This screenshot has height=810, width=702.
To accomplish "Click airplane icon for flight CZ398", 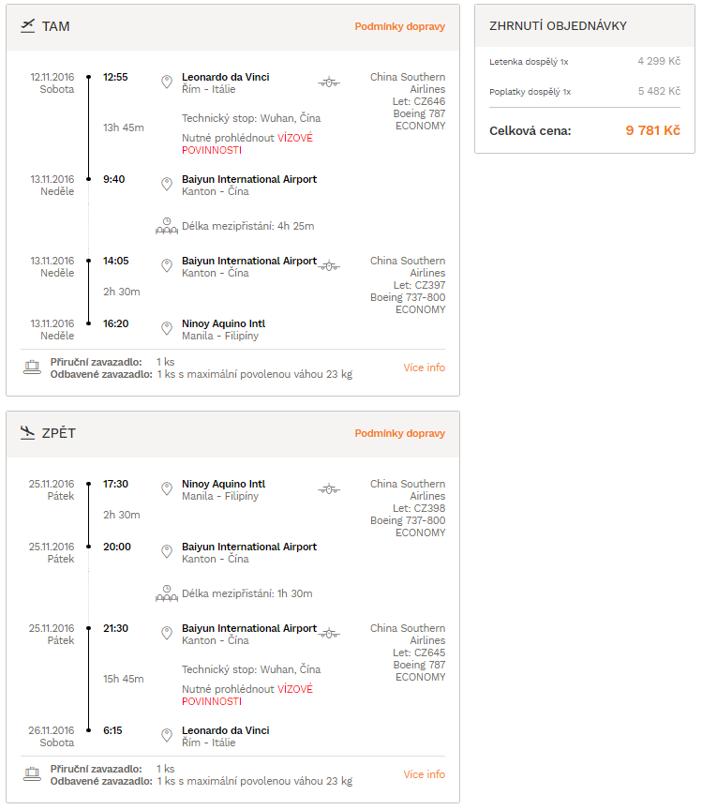I will [329, 489].
